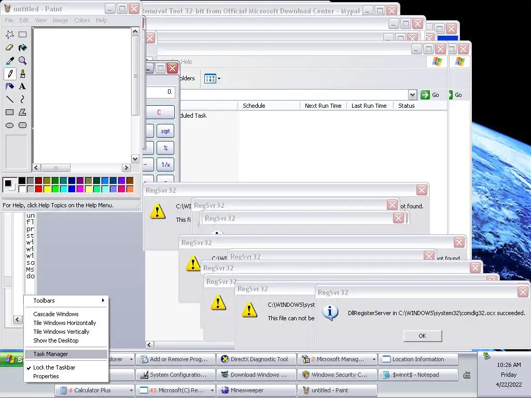Select the Magnifier tool in Paint
Screen dimensions: 531x398
click(x=23, y=61)
